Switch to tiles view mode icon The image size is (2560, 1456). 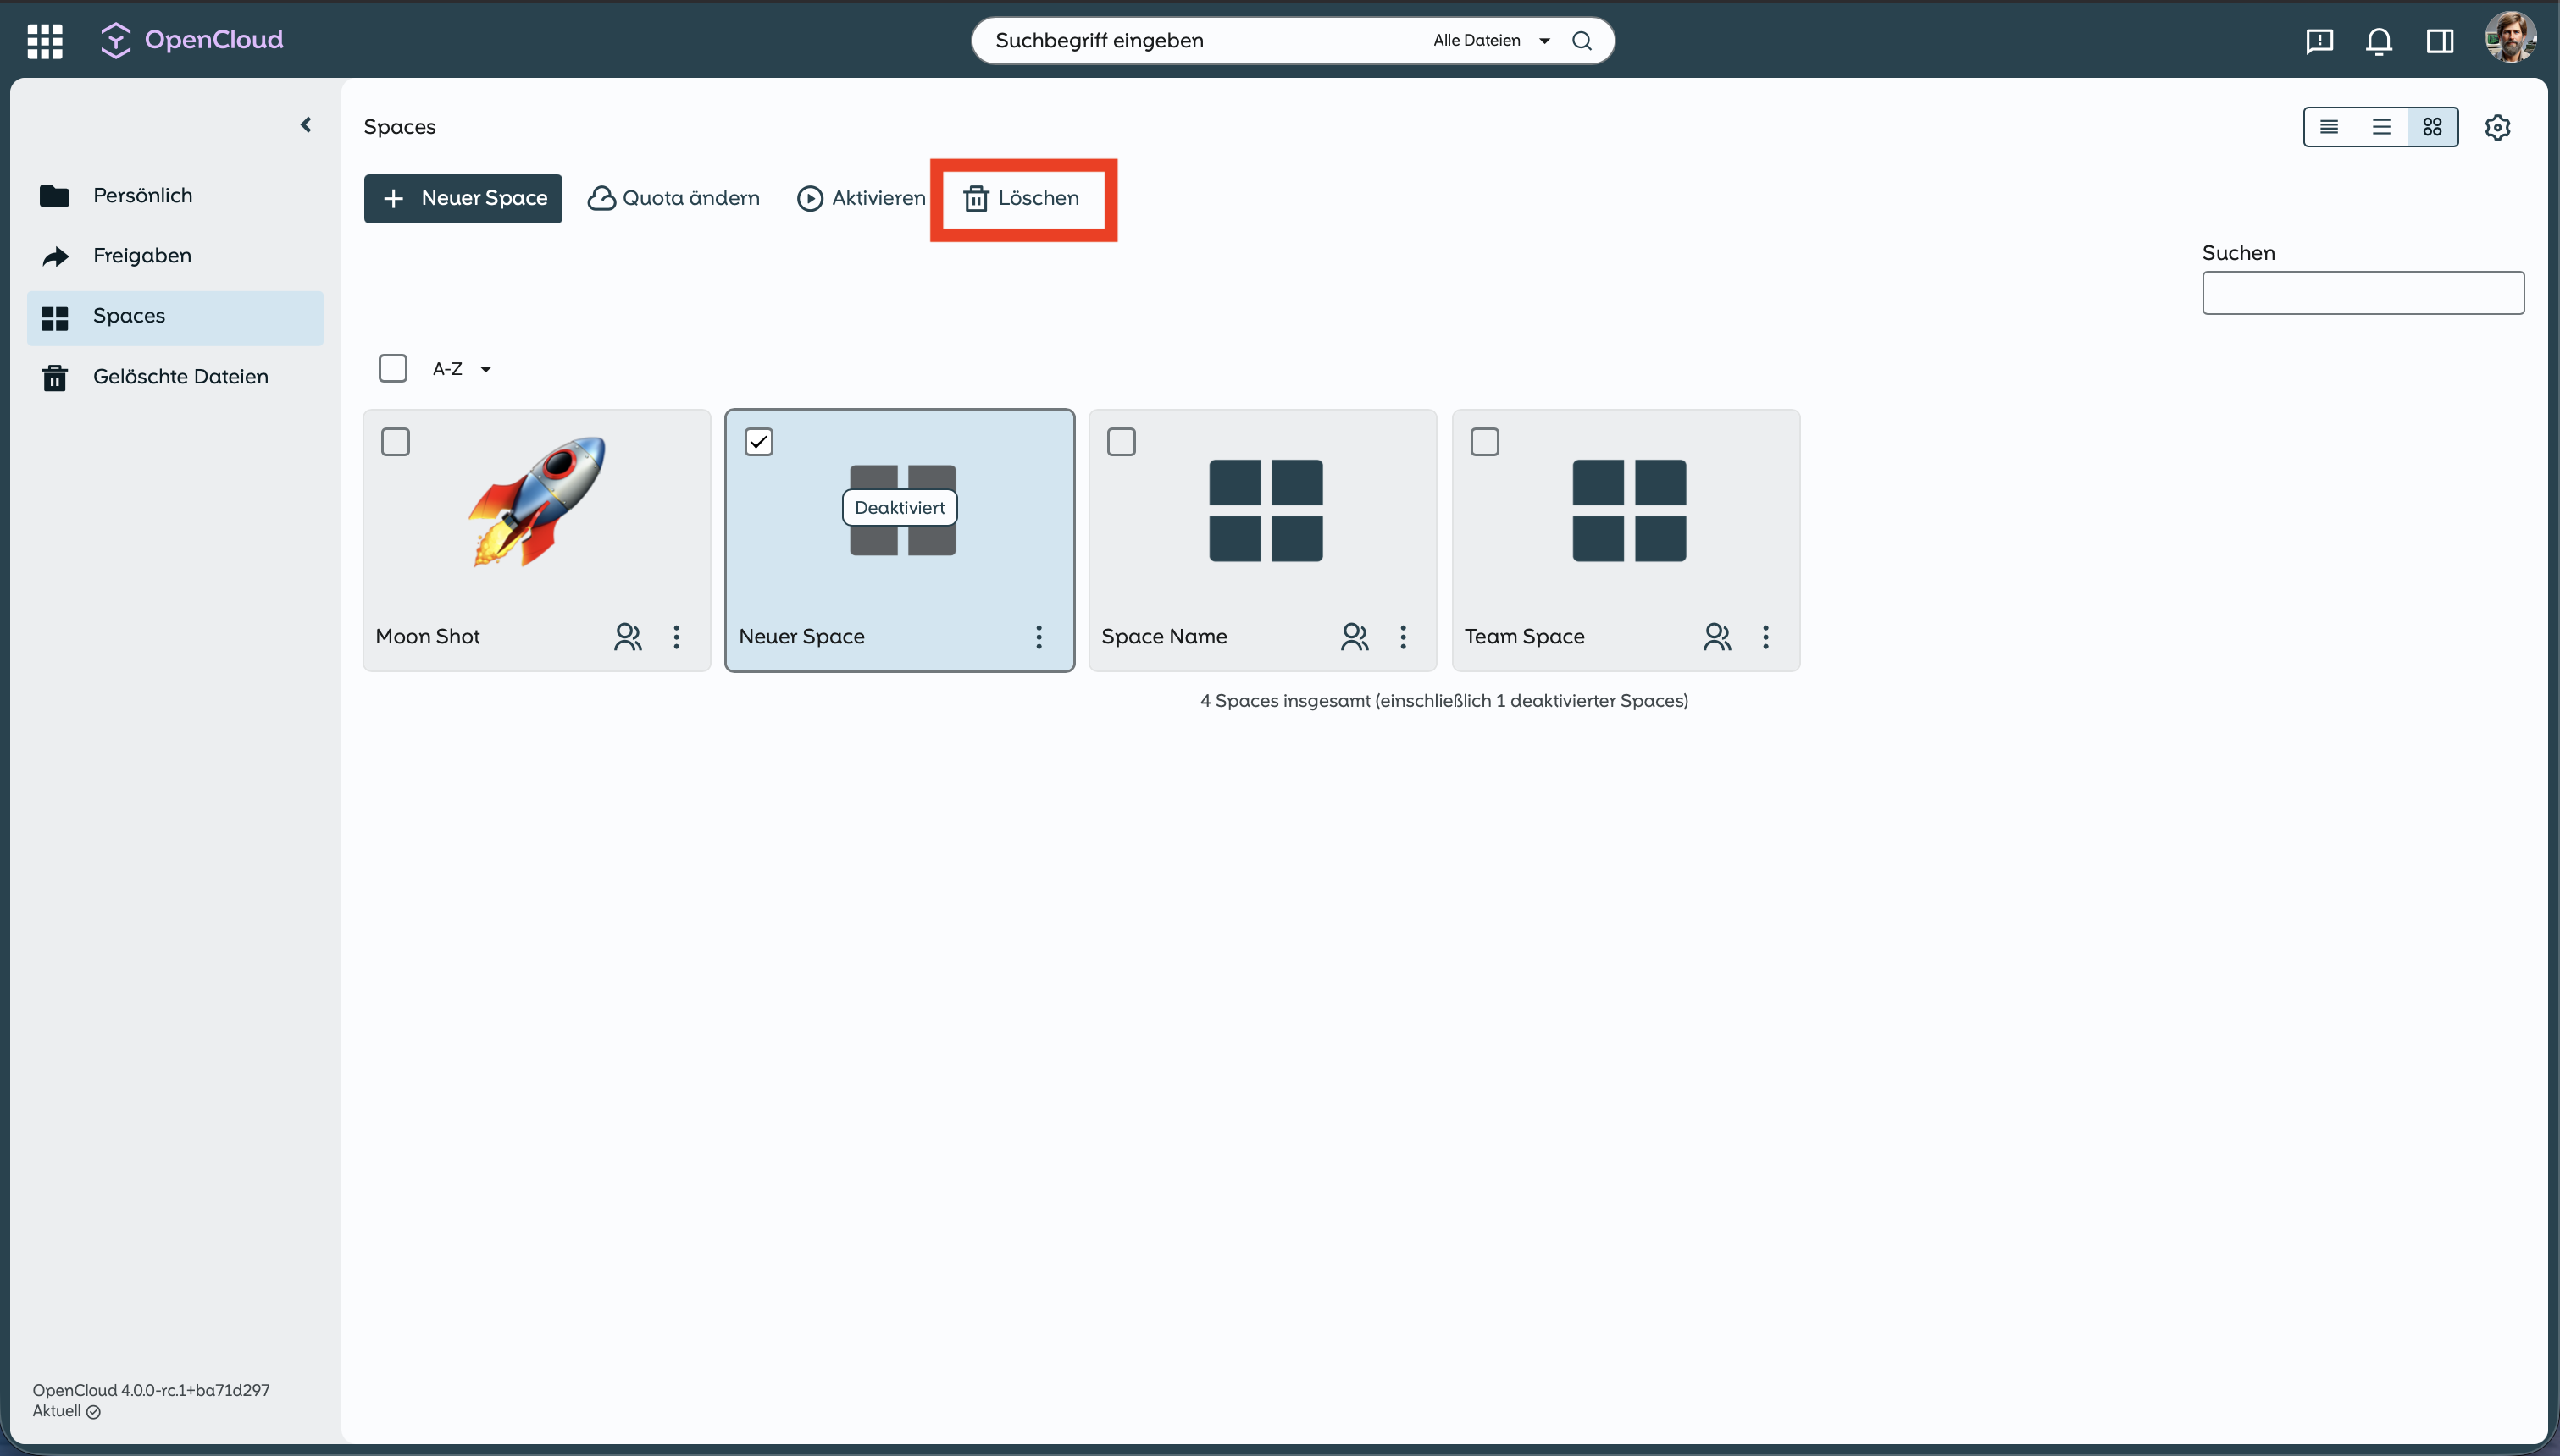2432,127
